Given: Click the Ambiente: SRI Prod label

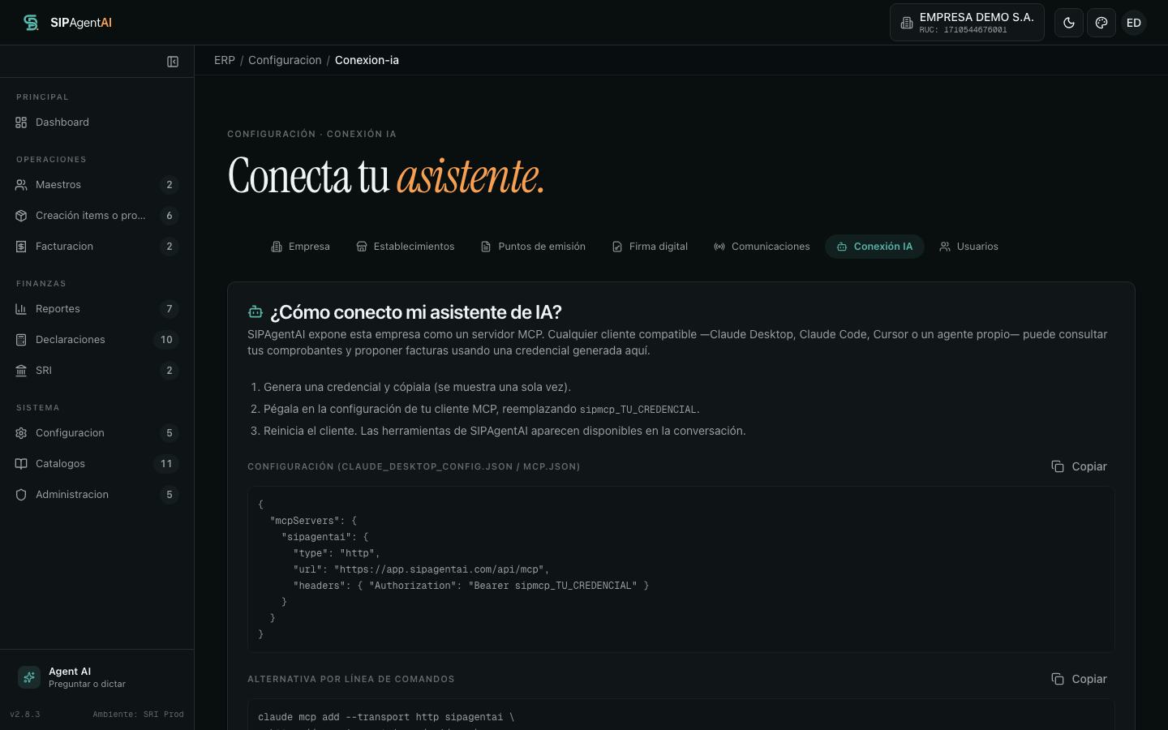Looking at the screenshot, I should [x=138, y=715].
